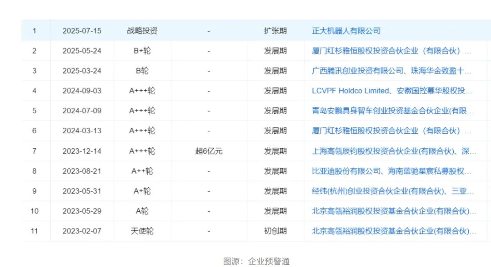Open investor link in the 2023-02-07 row
The height and width of the screenshot is (267, 491).
click(x=394, y=231)
